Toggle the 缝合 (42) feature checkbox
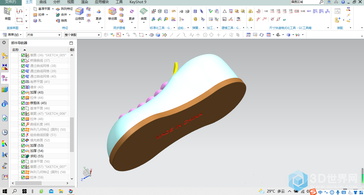364x195 pixels. [x=23, y=87]
